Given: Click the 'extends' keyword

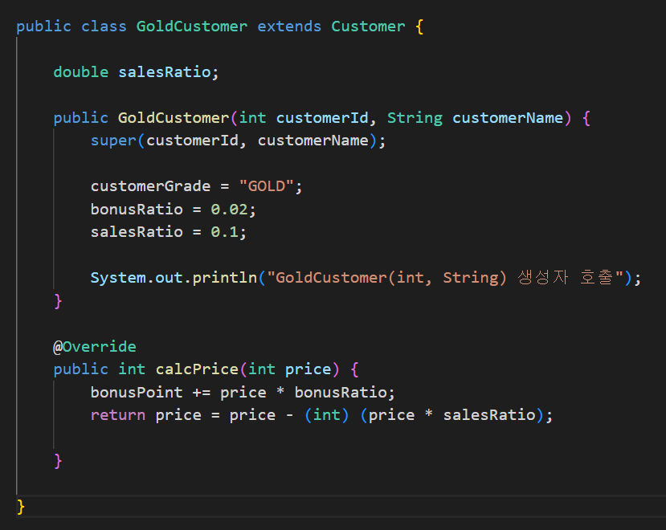Looking at the screenshot, I should pyautogui.click(x=289, y=26).
